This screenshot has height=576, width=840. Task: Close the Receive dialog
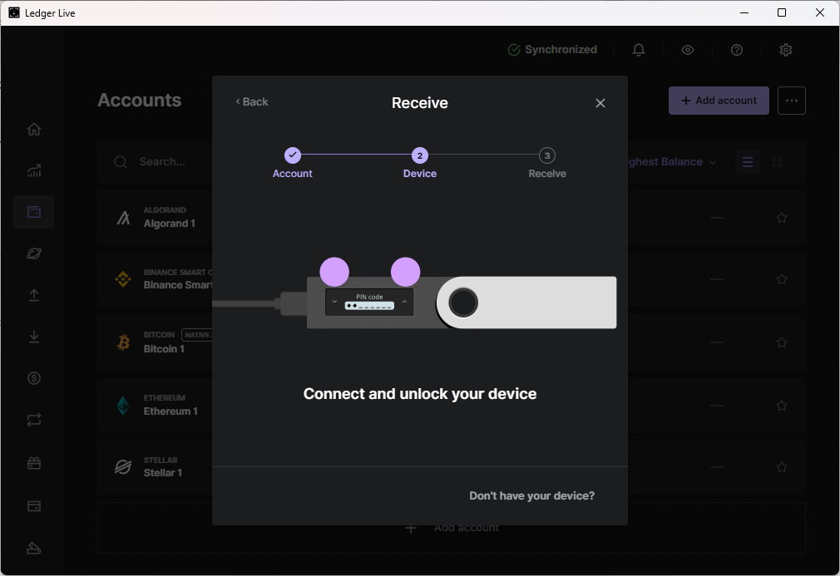coord(600,103)
